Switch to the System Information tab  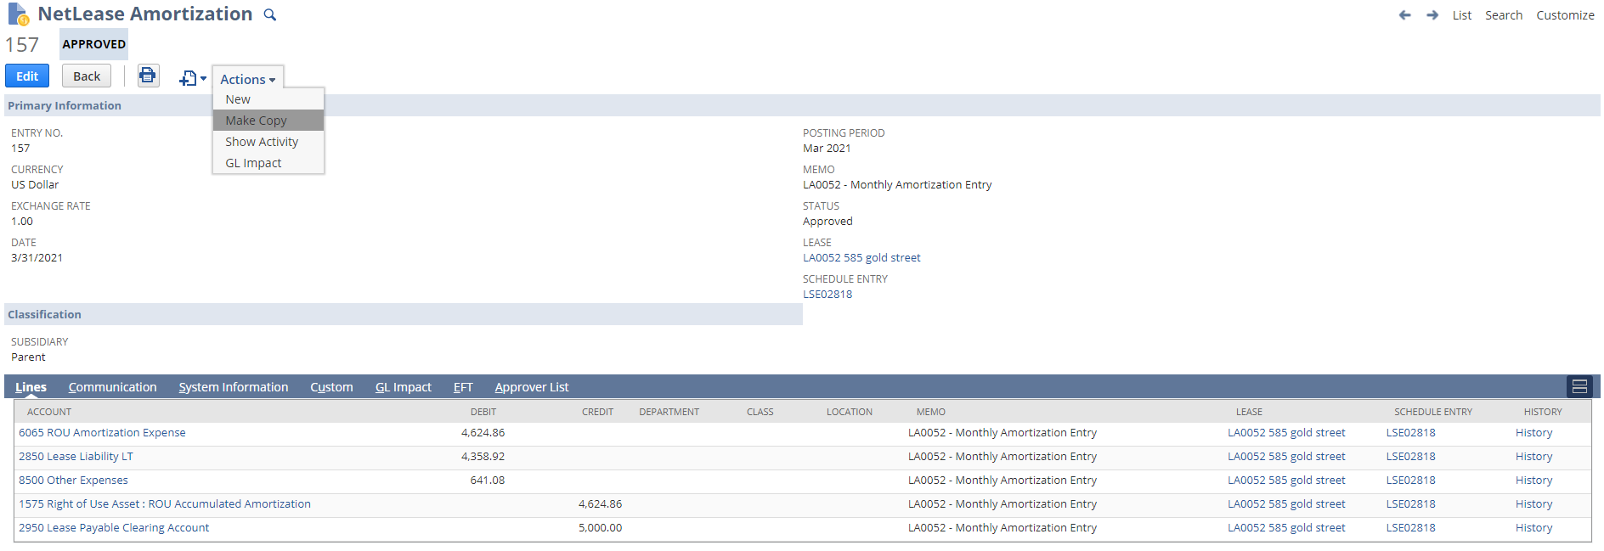coord(233,387)
